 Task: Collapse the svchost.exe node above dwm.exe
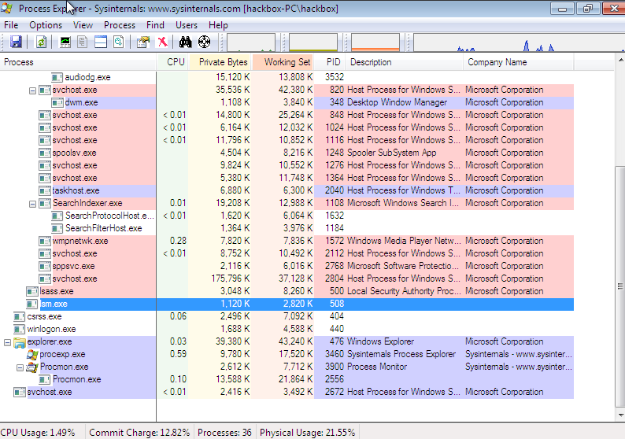33,90
